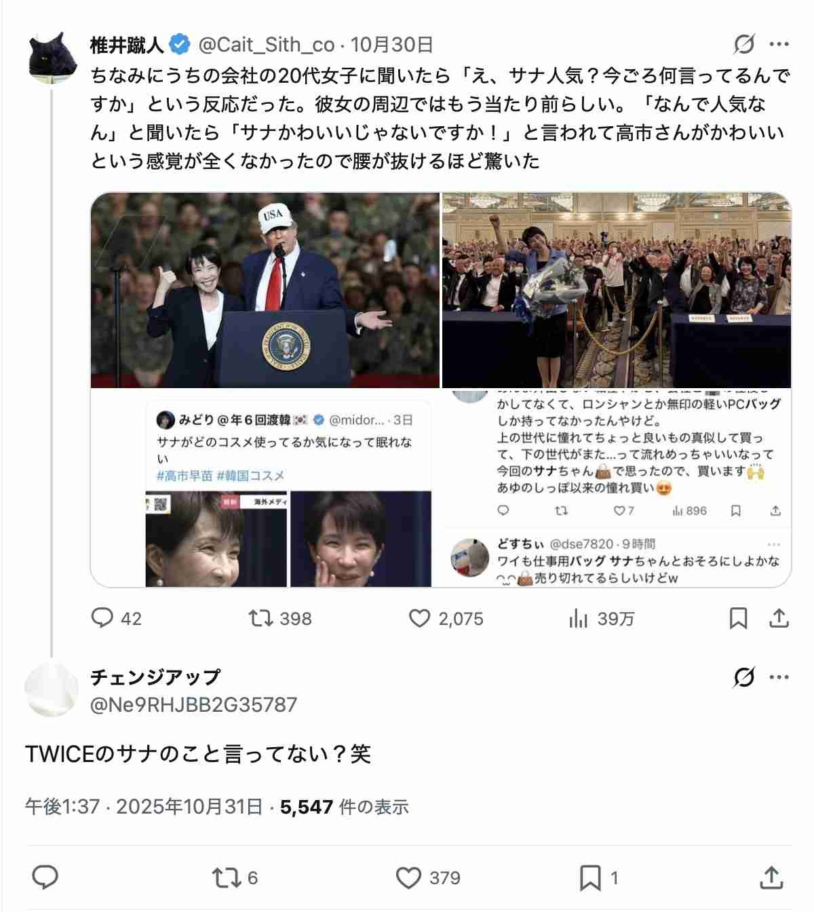Viewport: 814px width, 912px height.
Task: Bookmark 椎井蹴人's original post
Action: pyautogui.click(x=738, y=618)
